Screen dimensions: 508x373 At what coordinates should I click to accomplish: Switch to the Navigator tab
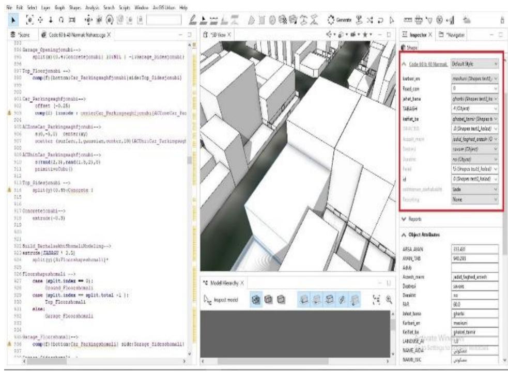click(x=455, y=34)
